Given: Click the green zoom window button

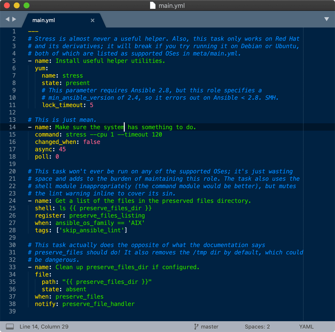Looking at the screenshot, I should (x=27, y=5).
